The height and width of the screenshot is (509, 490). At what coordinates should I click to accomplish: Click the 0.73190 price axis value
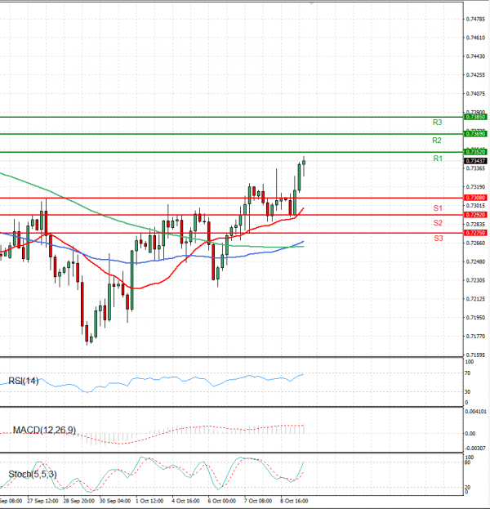click(475, 187)
